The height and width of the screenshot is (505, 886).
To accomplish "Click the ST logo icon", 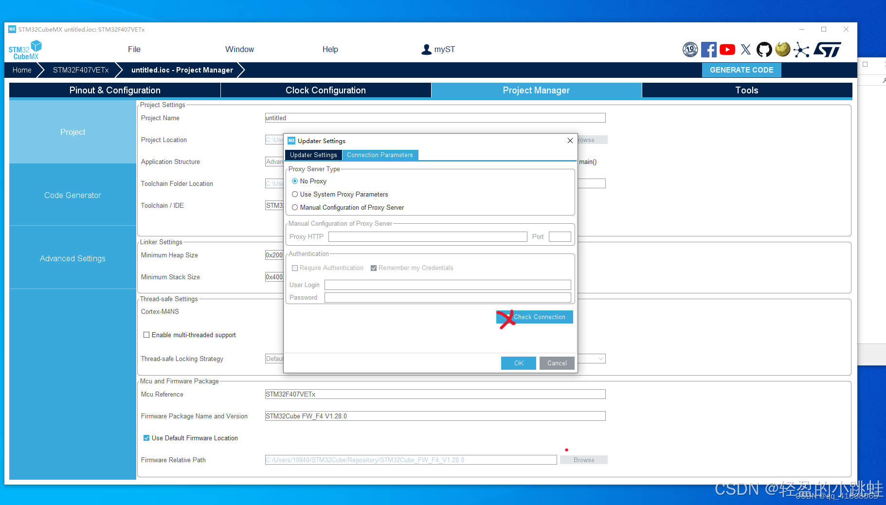I will 827,50.
